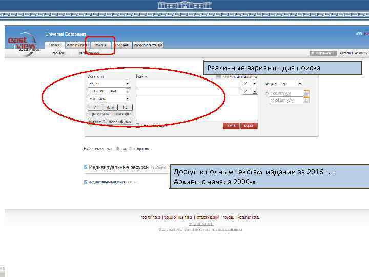Open the 'каталог изданий' footer link
Screen dimensions: 369x277
[208, 217]
